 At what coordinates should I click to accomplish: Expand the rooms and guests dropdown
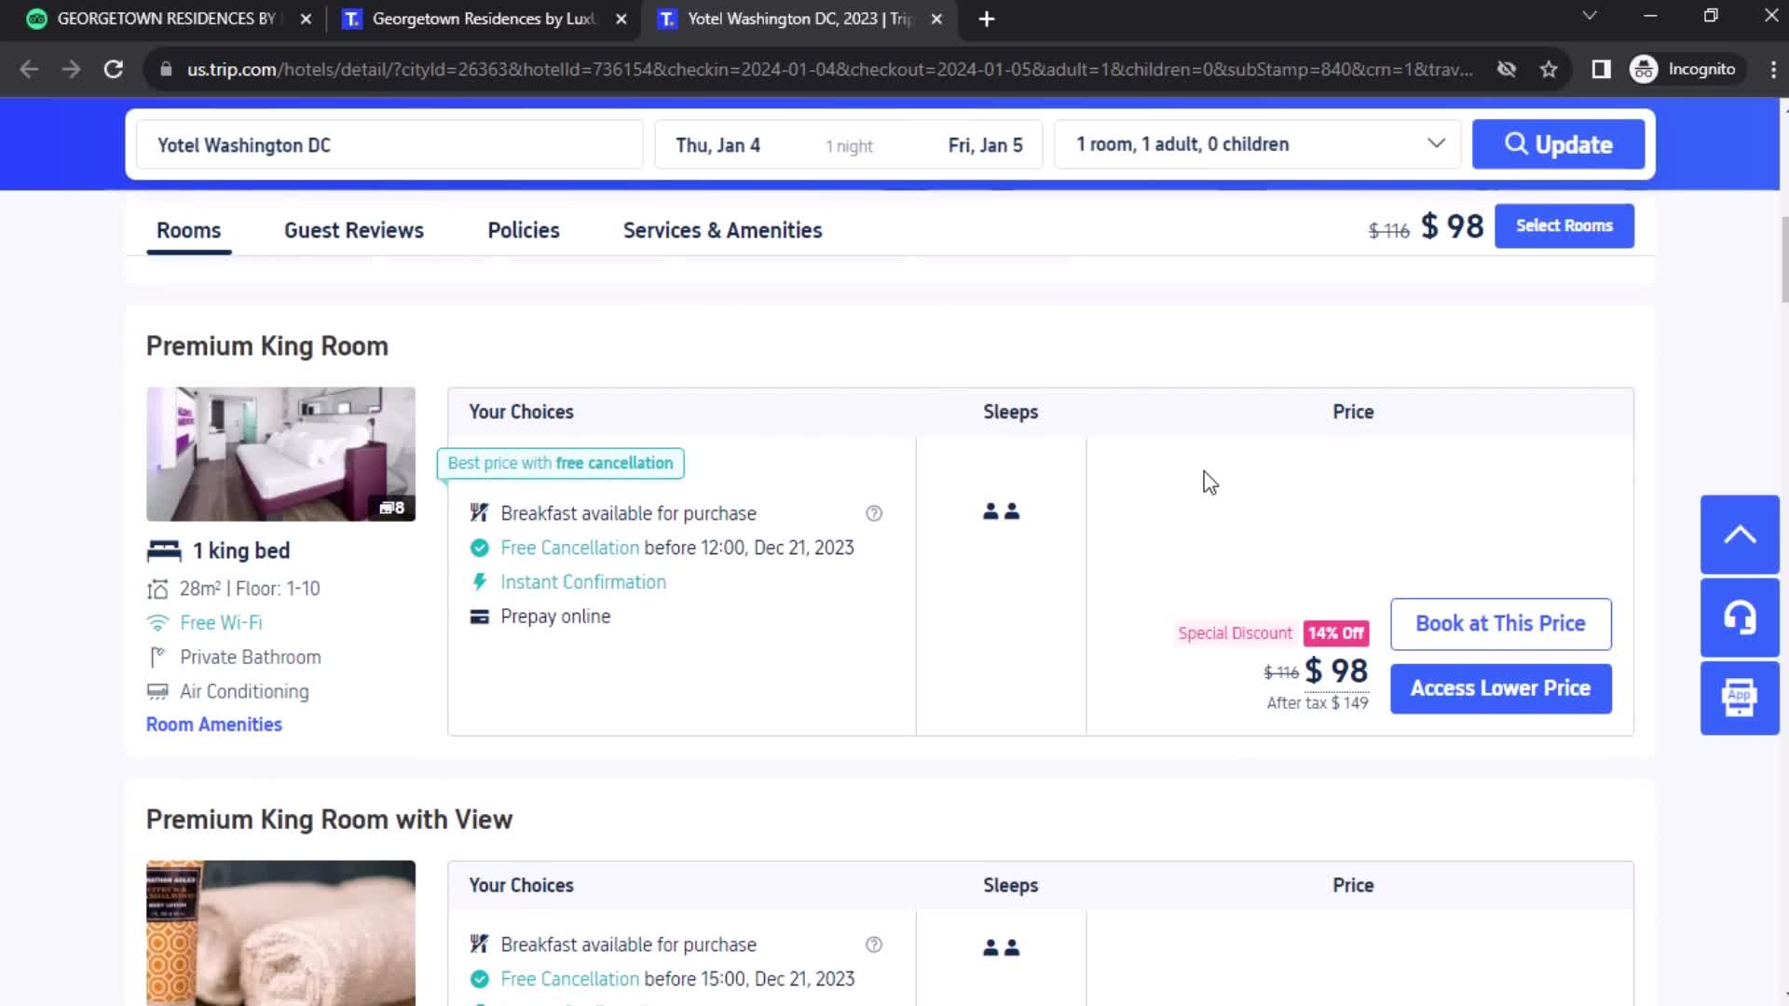[1257, 144]
